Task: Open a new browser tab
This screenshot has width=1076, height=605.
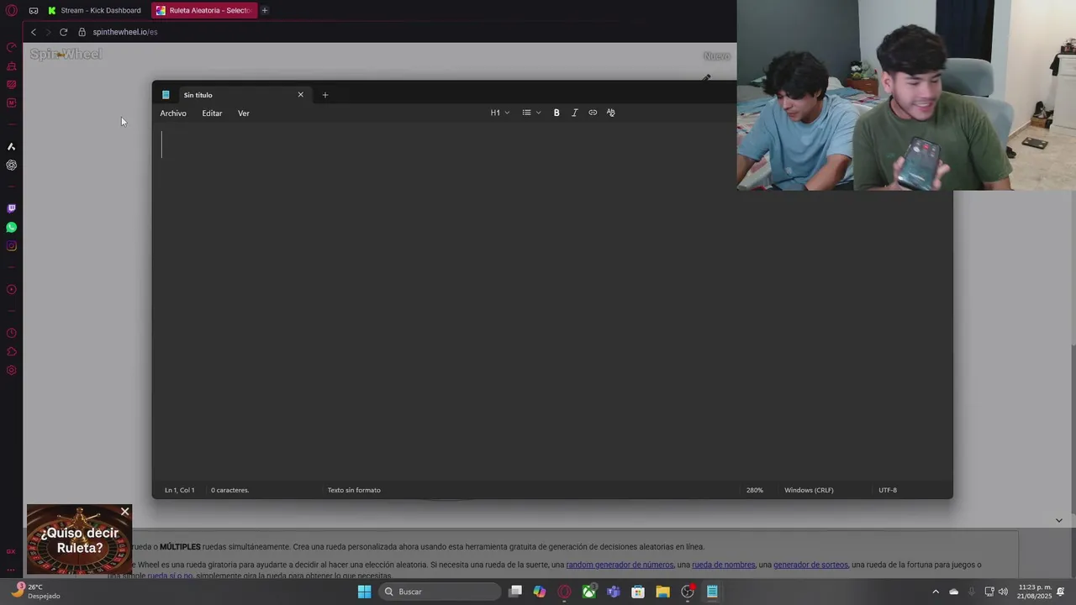Action: click(265, 10)
